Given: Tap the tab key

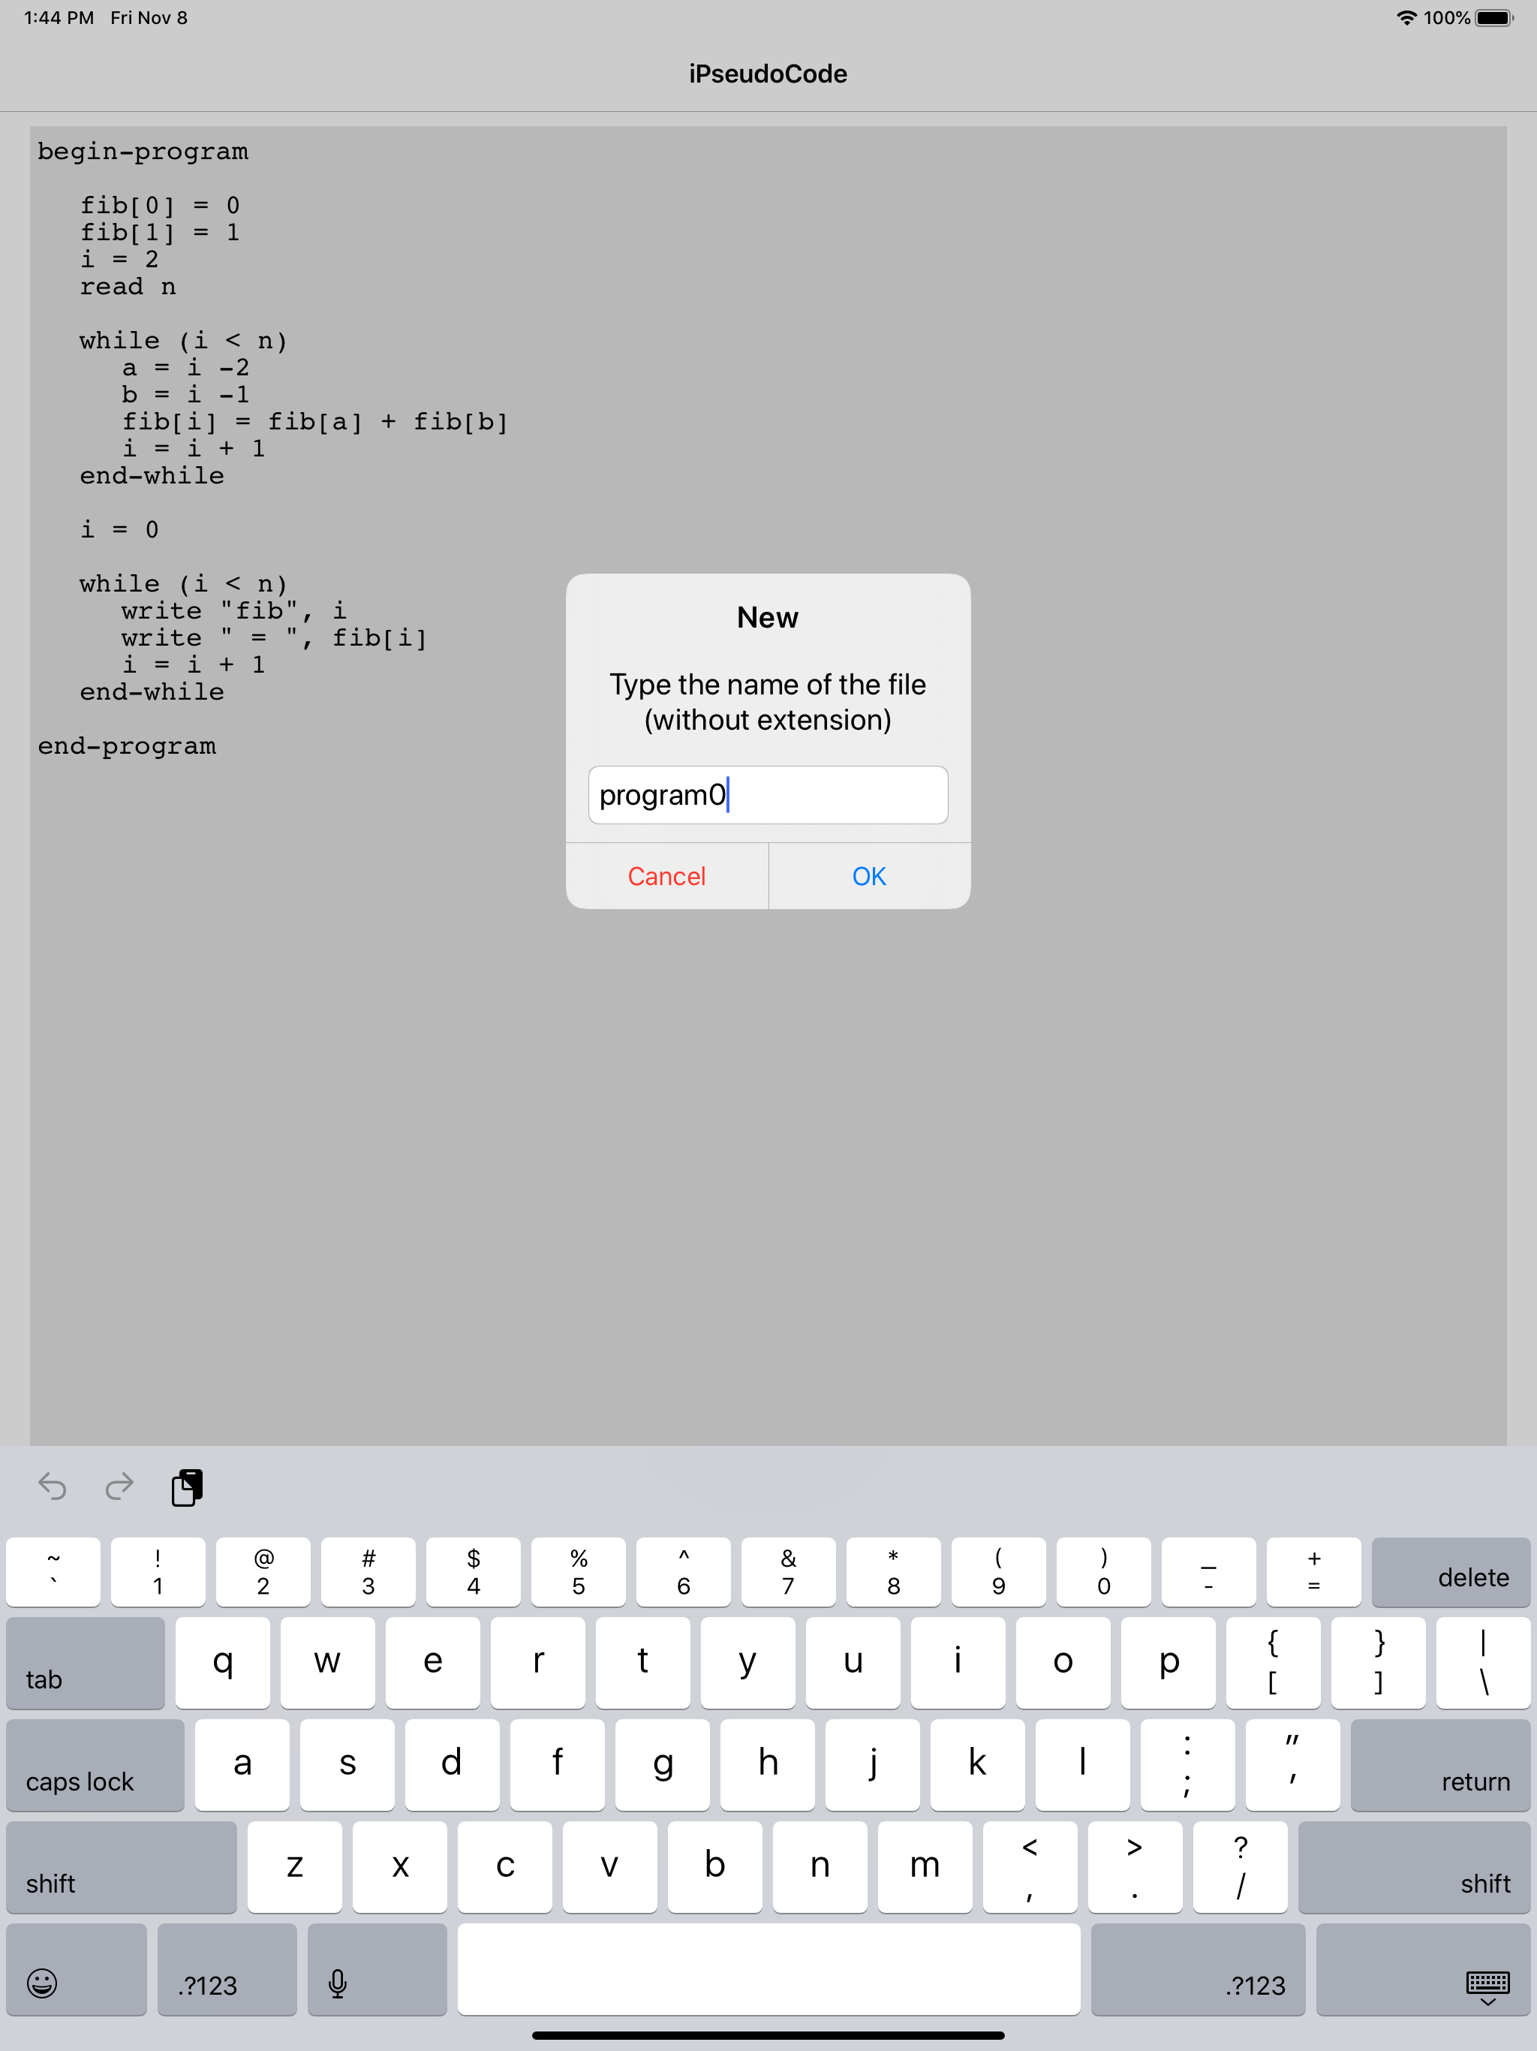Looking at the screenshot, I should [x=86, y=1664].
